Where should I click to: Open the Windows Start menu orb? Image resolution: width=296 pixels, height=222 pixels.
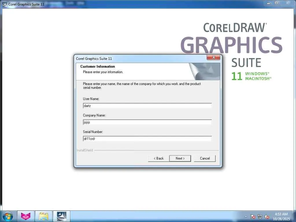(x=8, y=216)
